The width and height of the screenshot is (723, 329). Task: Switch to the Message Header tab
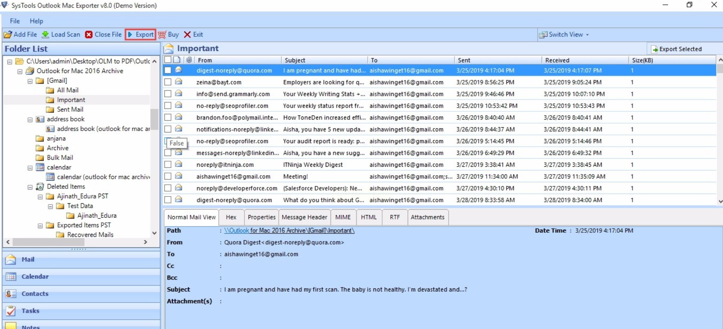coord(304,217)
